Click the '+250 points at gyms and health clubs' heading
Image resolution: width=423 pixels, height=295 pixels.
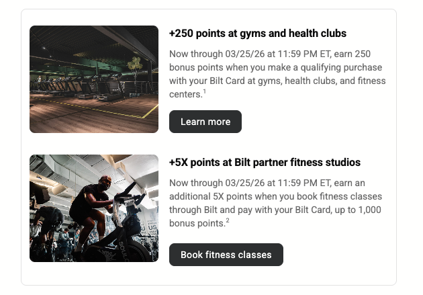(258, 33)
